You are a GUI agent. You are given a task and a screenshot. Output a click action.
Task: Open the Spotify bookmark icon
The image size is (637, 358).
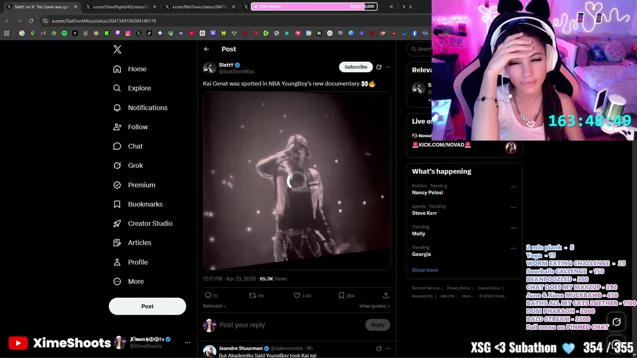pos(64,33)
